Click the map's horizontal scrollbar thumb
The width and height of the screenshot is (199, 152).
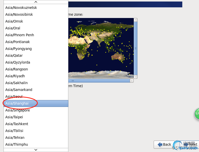tap(99, 81)
